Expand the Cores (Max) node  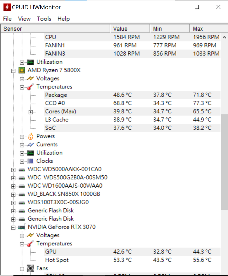31,112
